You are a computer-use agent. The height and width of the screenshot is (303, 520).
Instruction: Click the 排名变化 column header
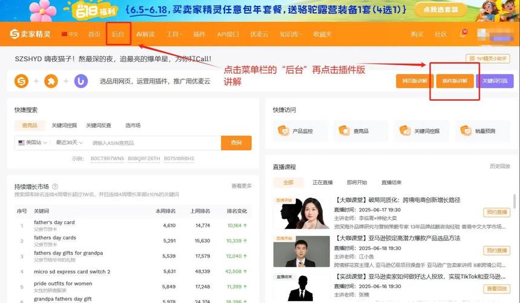[x=237, y=211]
